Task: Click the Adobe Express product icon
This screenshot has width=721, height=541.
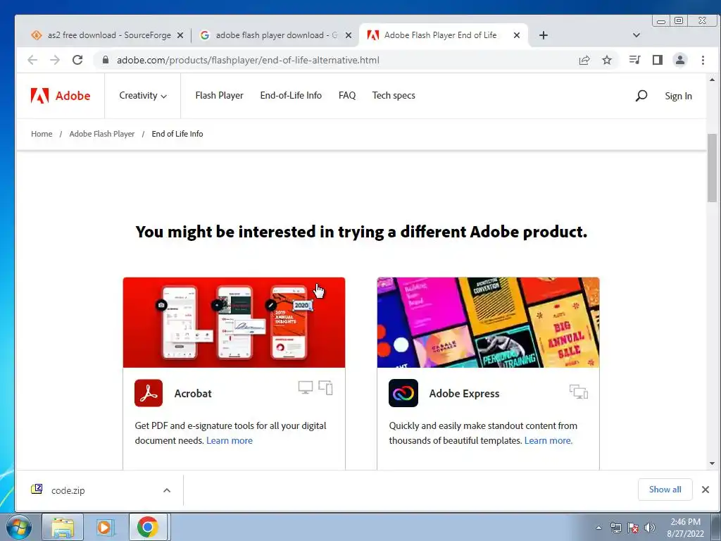Action: click(403, 393)
